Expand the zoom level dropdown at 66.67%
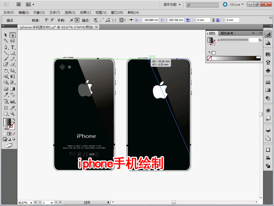274x206 pixels. coord(31,203)
